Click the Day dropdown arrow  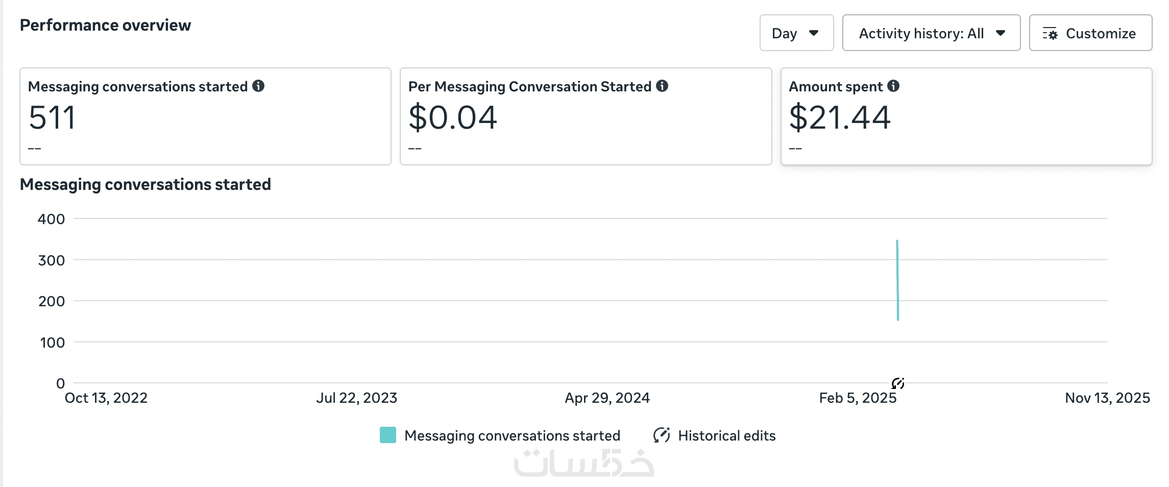tap(814, 33)
